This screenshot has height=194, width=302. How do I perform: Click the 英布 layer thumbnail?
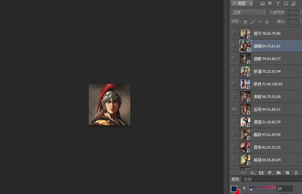[x=245, y=147]
